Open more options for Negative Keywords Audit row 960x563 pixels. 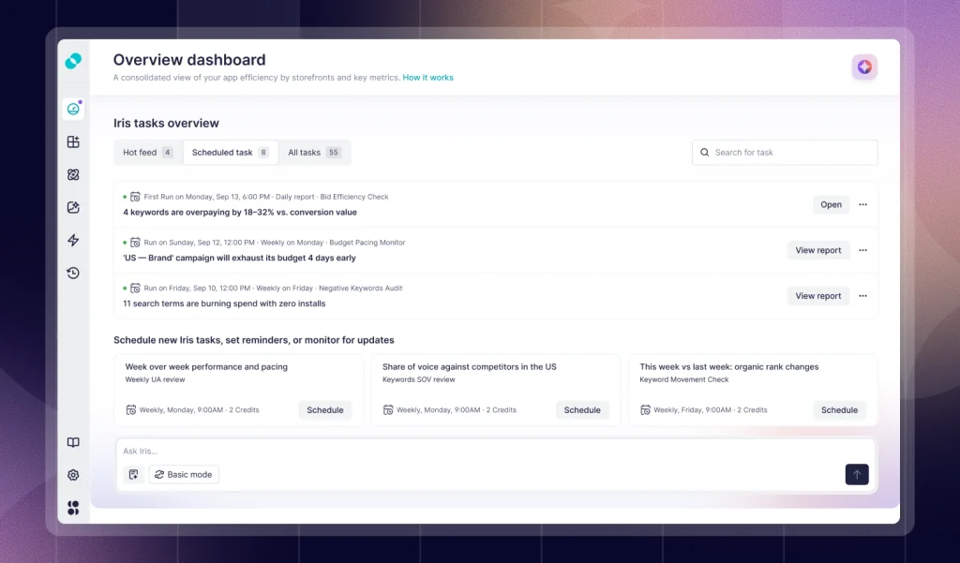tap(862, 296)
